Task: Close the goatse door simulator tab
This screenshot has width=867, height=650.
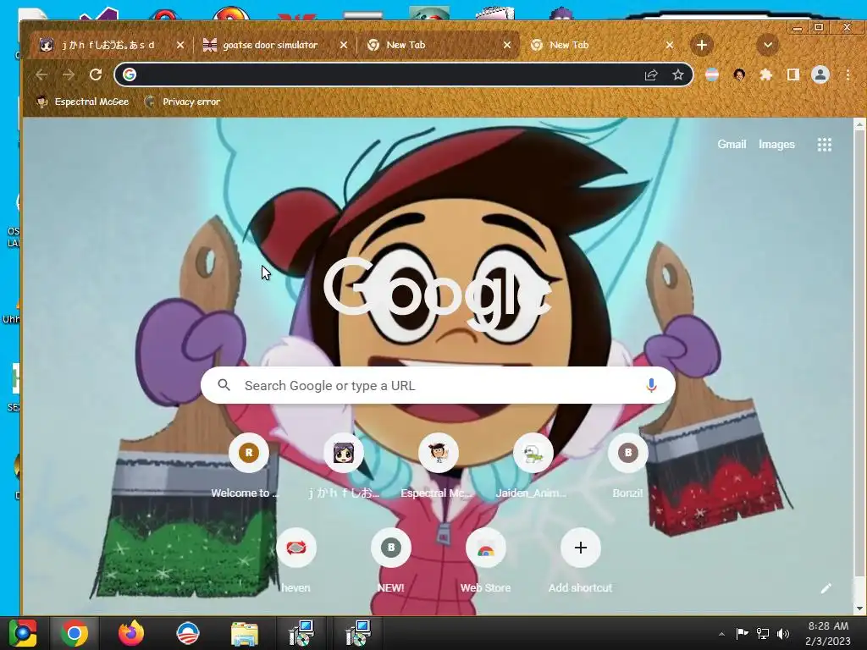Action: pyautogui.click(x=344, y=45)
